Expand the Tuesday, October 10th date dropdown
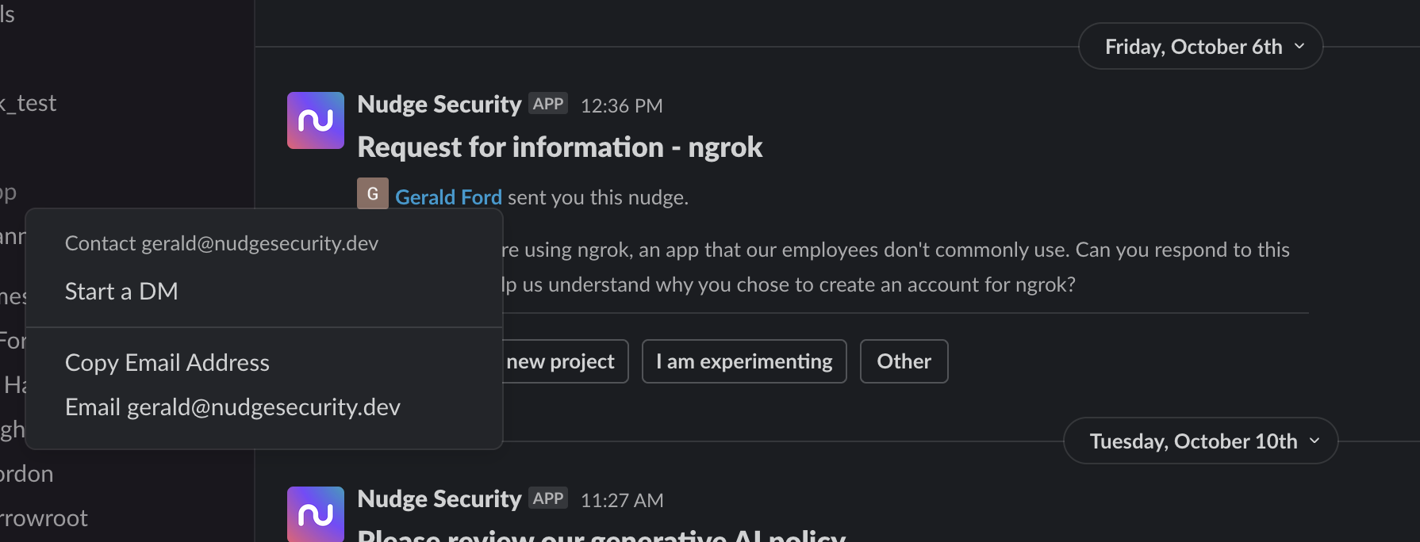The width and height of the screenshot is (1420, 542). coord(1199,441)
